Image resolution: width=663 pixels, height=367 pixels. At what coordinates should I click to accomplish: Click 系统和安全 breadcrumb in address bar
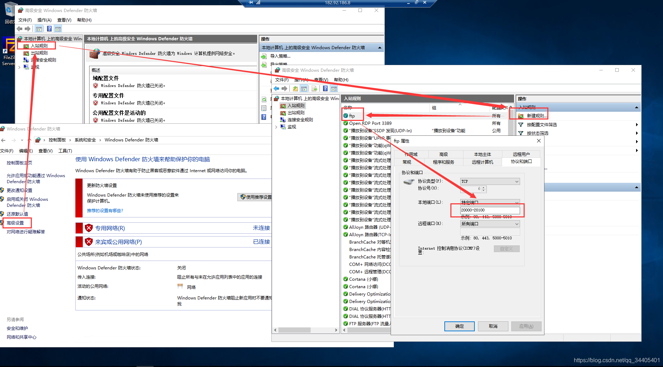[x=85, y=140]
